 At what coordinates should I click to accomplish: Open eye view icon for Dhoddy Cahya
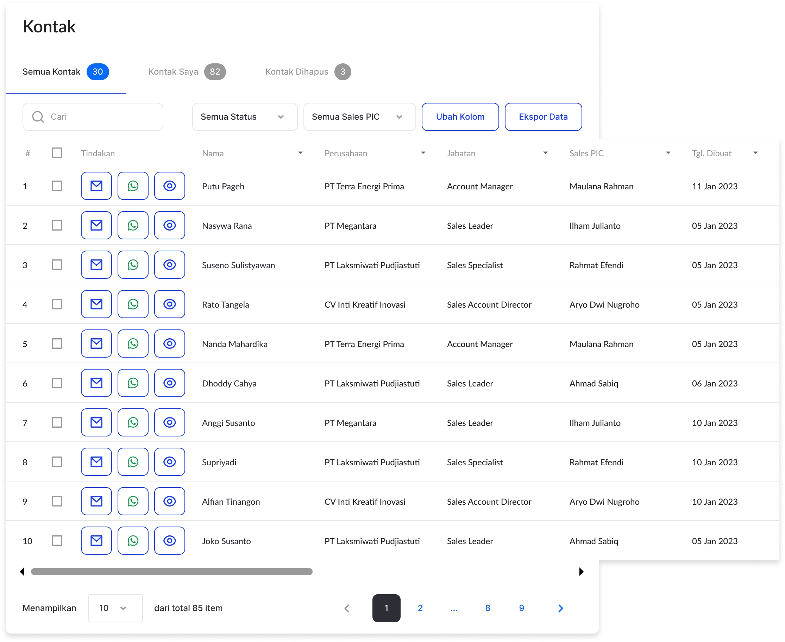pos(169,383)
